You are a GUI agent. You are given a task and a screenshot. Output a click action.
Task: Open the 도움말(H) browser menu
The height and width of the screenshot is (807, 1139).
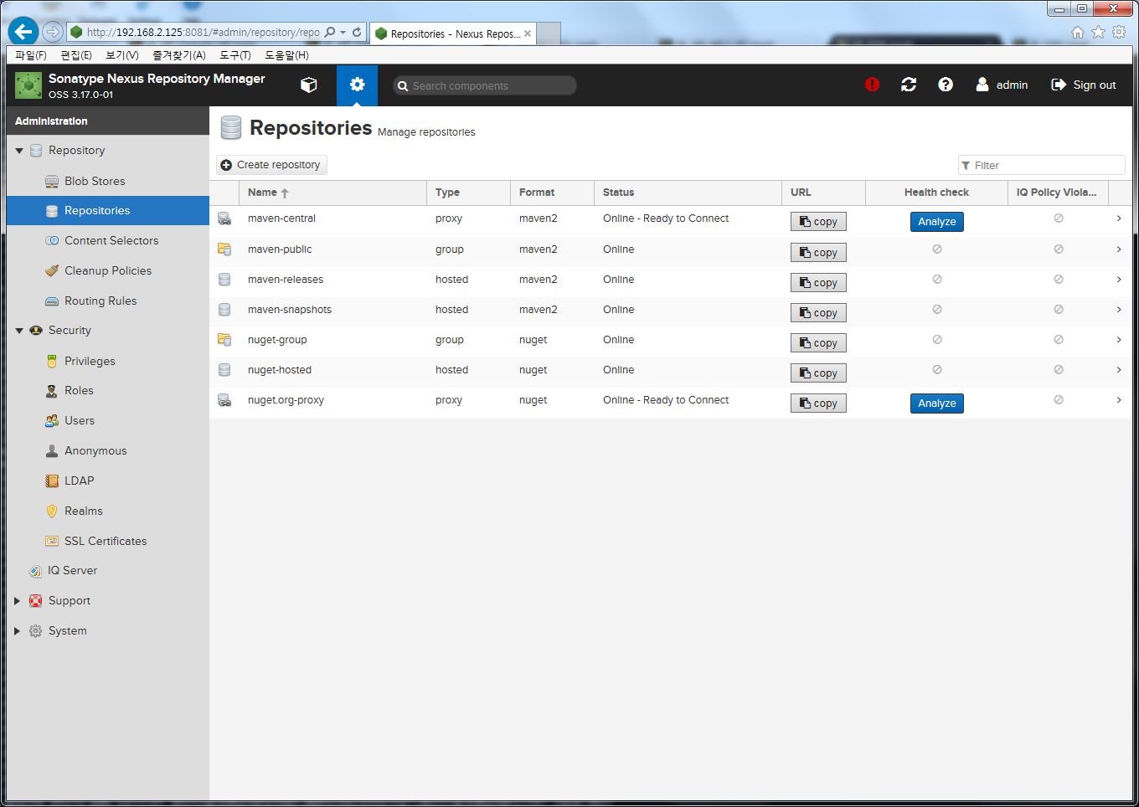point(286,55)
